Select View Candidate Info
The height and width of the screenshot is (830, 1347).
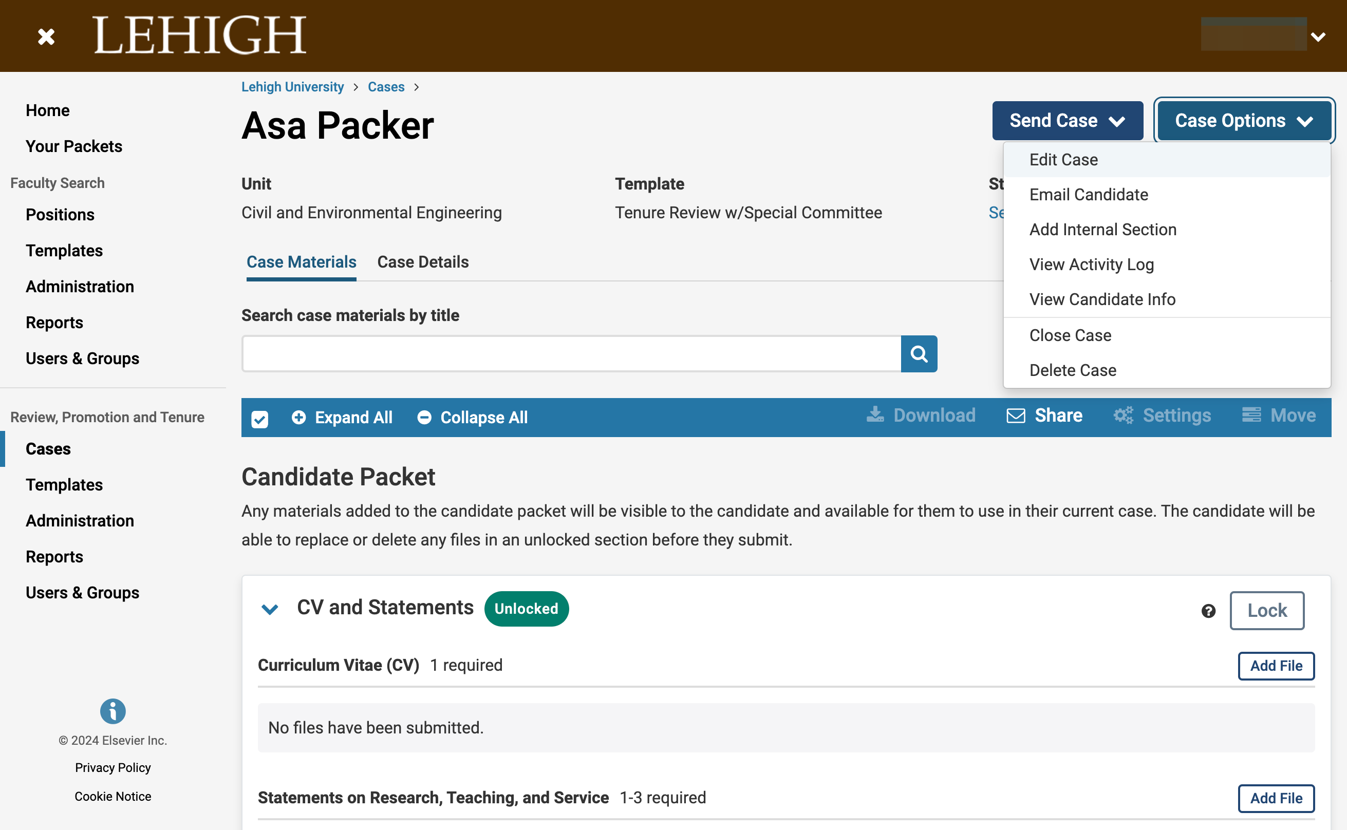pyautogui.click(x=1166, y=299)
